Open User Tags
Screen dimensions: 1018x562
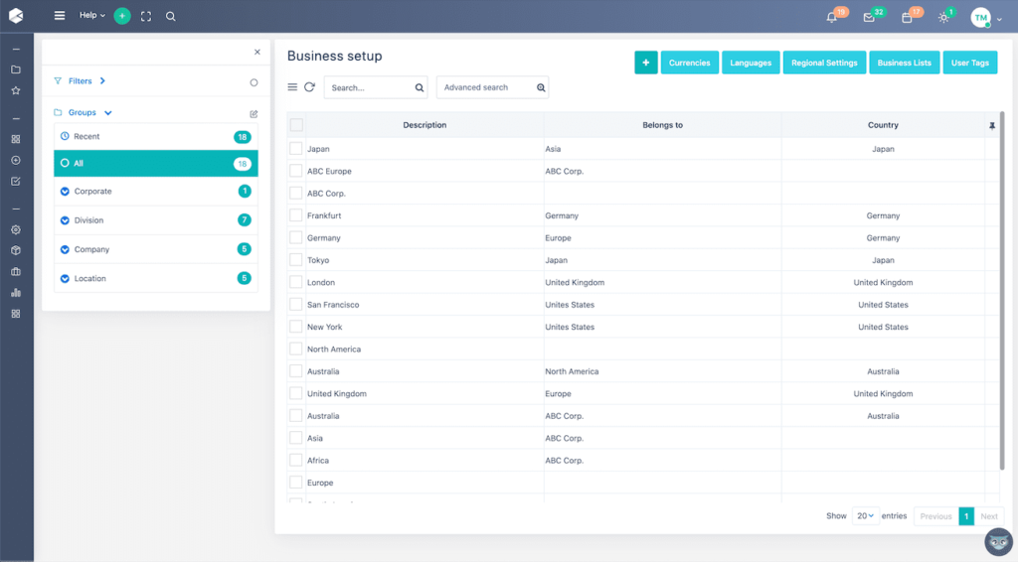click(x=970, y=63)
